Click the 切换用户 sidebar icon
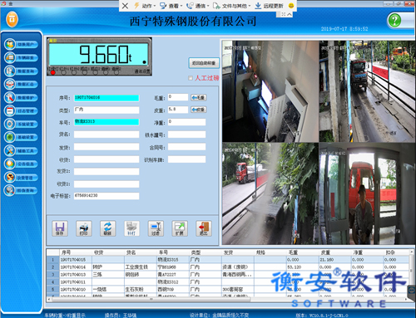The image size is (416, 318). coord(21,44)
